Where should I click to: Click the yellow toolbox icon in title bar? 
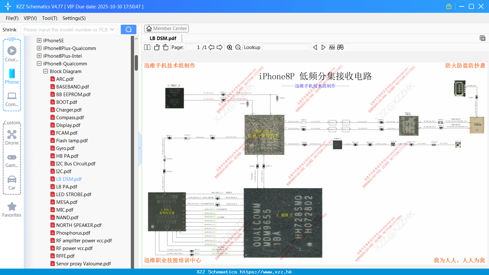click(449, 6)
